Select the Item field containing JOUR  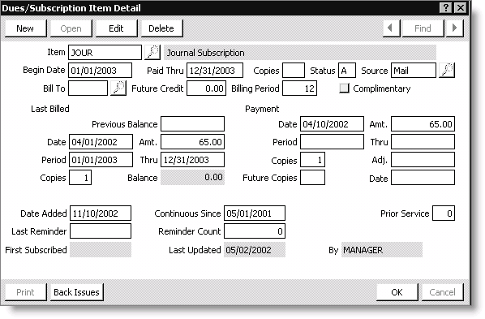[105, 52]
